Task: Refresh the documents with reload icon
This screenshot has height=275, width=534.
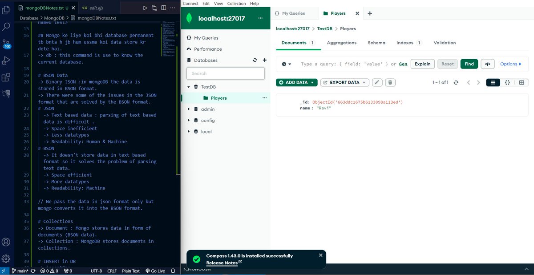Action: (x=456, y=82)
